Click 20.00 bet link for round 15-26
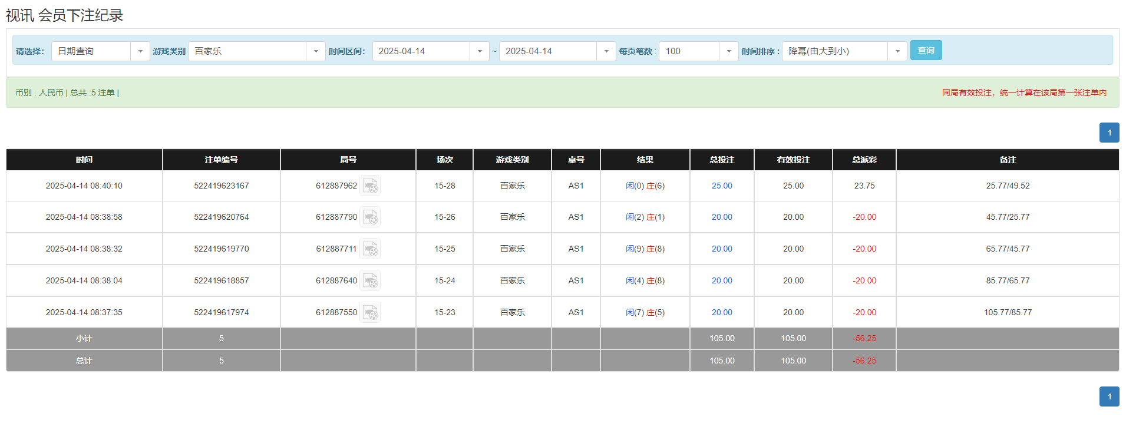The image size is (1126, 423). point(721,217)
